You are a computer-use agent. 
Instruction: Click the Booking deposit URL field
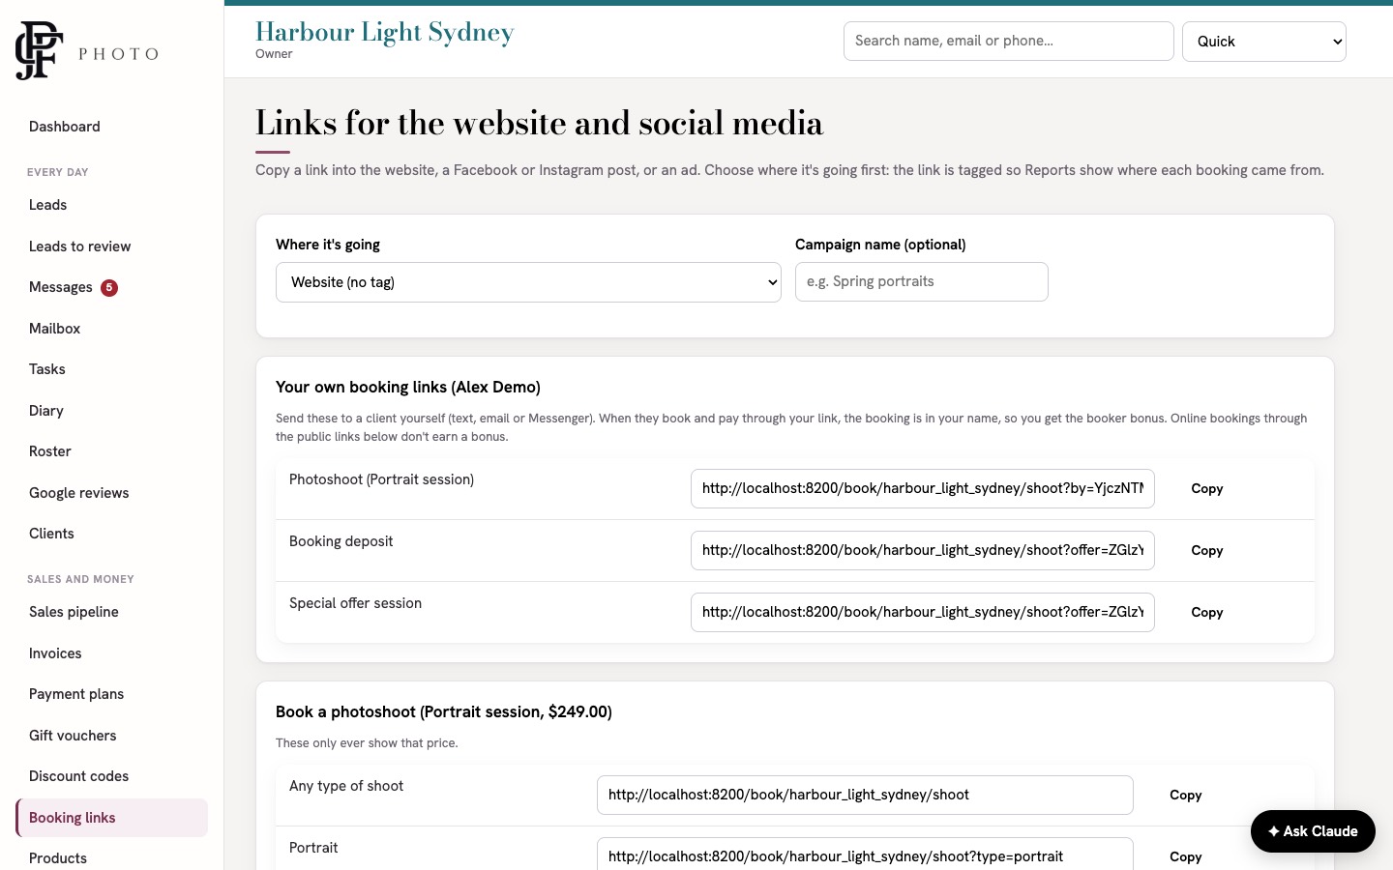pyautogui.click(x=923, y=550)
